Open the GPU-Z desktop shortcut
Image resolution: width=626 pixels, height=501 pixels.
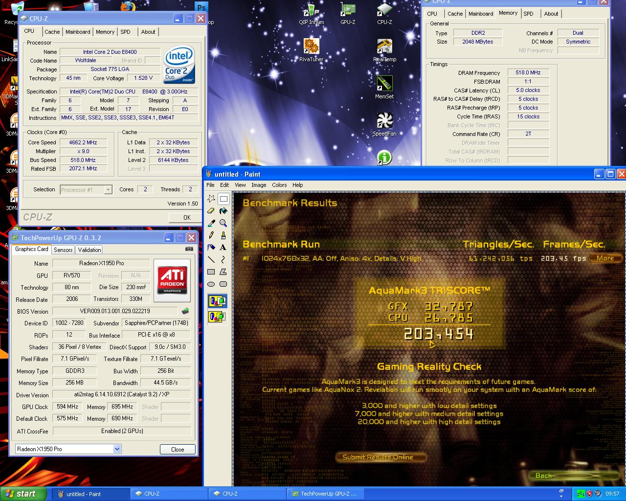348,13
